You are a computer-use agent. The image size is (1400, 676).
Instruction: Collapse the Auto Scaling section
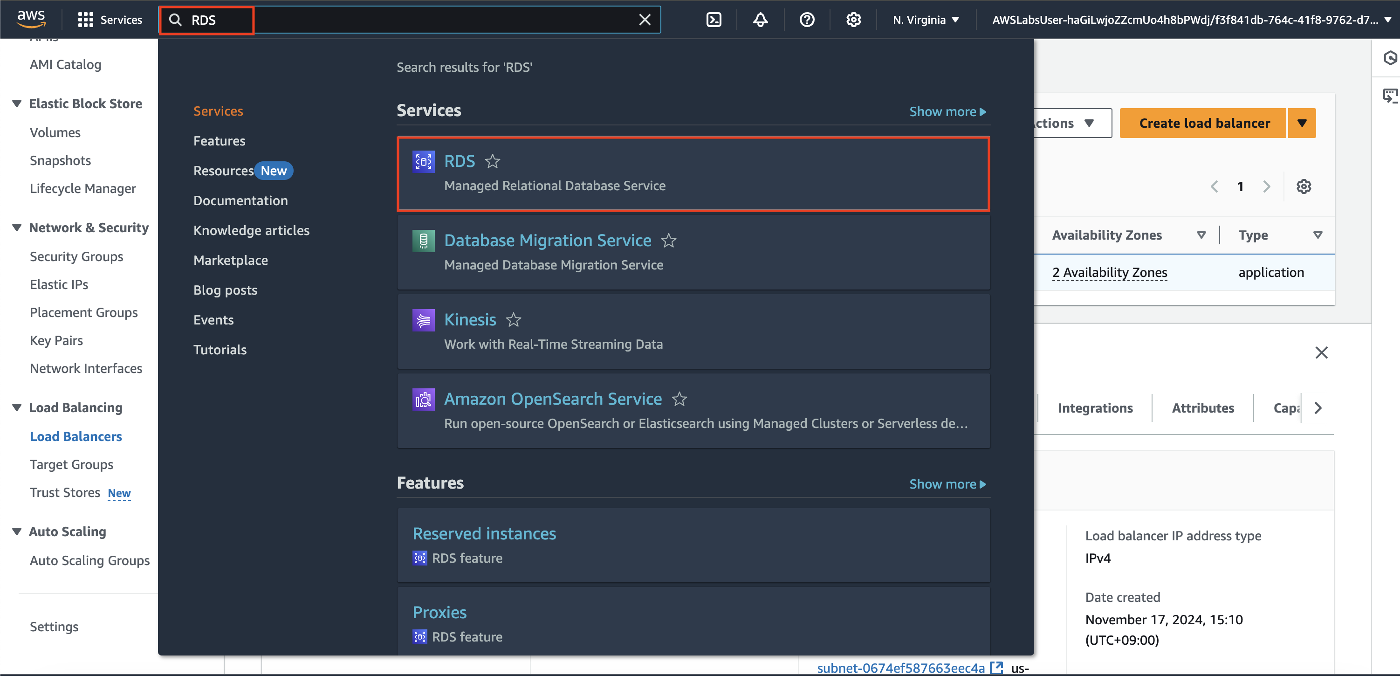17,531
